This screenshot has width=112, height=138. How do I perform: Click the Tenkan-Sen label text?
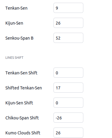tap(16, 8)
